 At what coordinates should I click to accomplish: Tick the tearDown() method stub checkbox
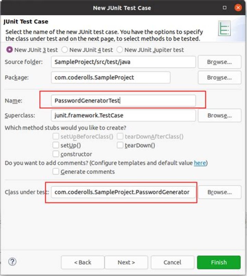coord(120,145)
